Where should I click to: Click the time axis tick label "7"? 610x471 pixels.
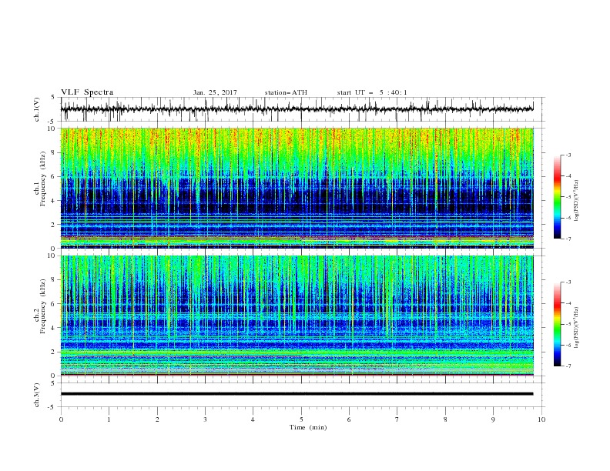point(397,419)
